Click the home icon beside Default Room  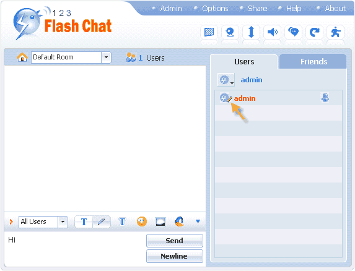pos(22,57)
